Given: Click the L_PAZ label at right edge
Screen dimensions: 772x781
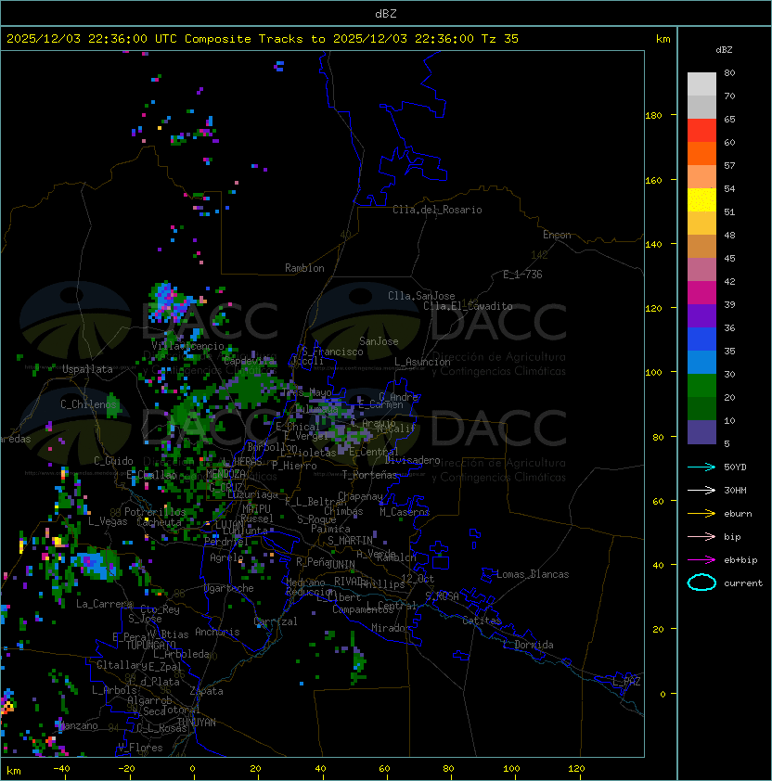Looking at the screenshot, I should pos(626,682).
